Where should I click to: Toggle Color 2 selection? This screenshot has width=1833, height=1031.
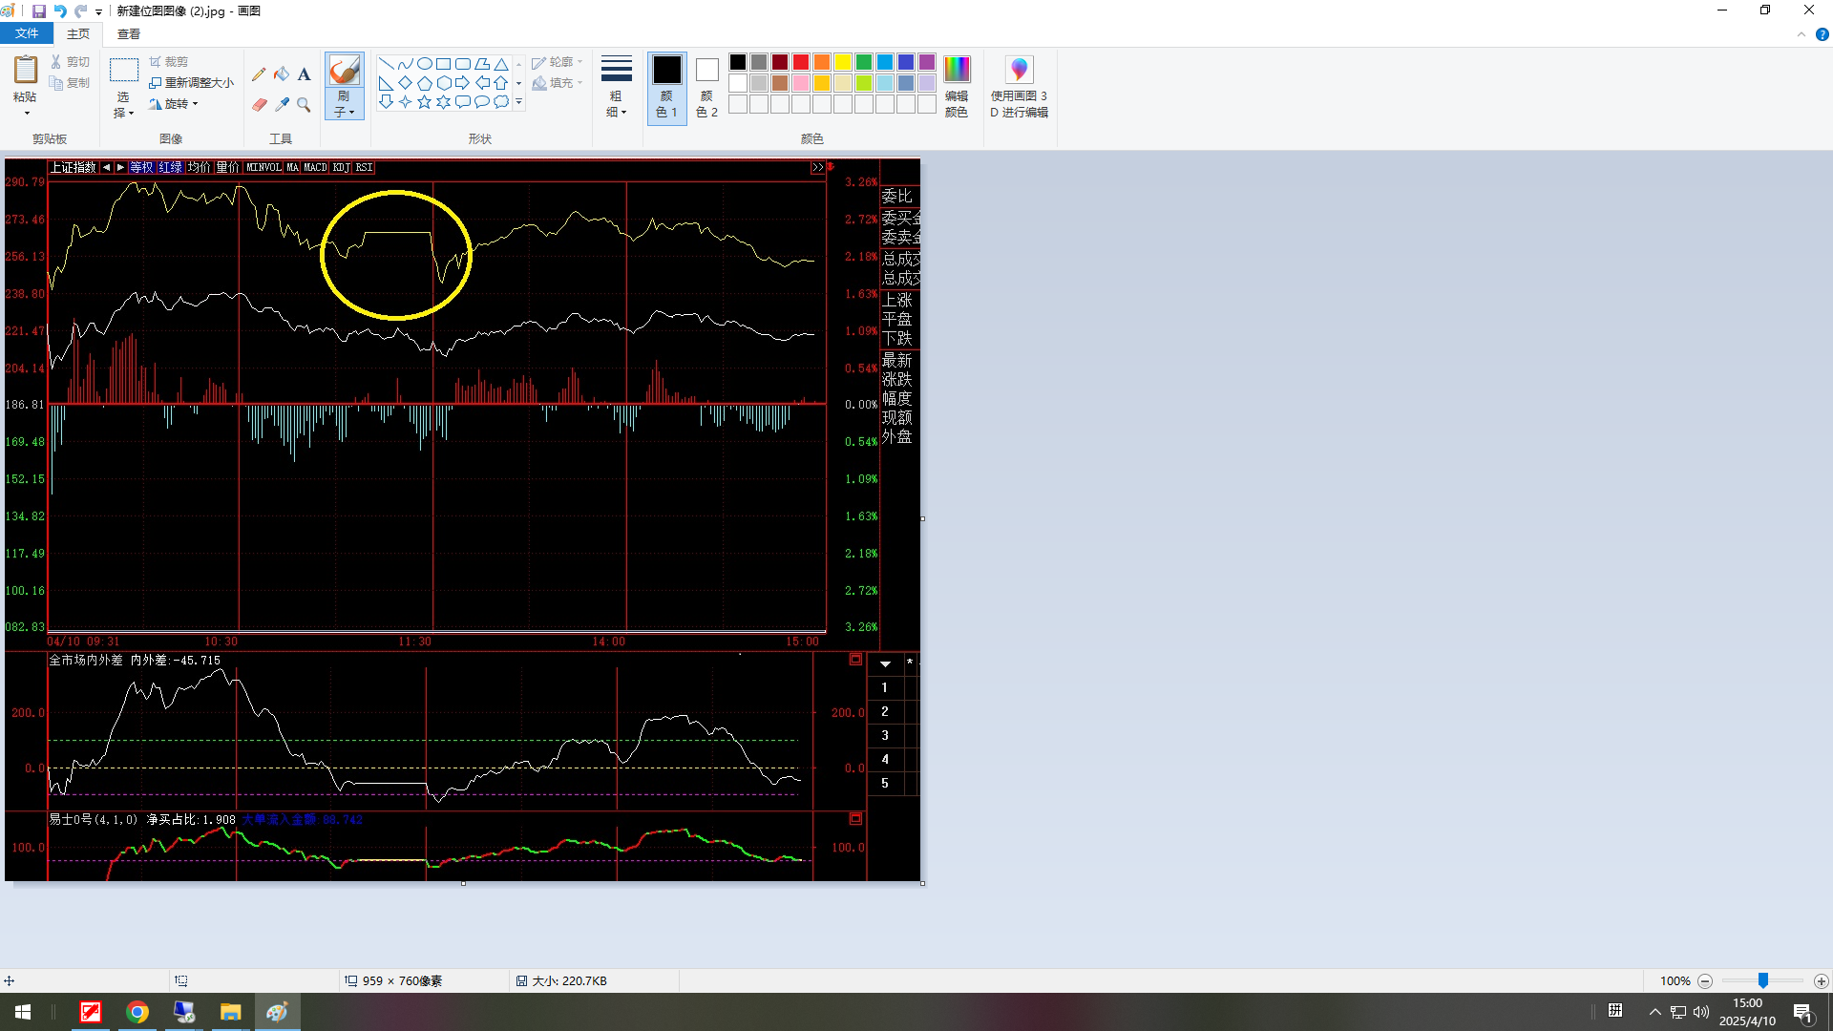pyautogui.click(x=706, y=87)
